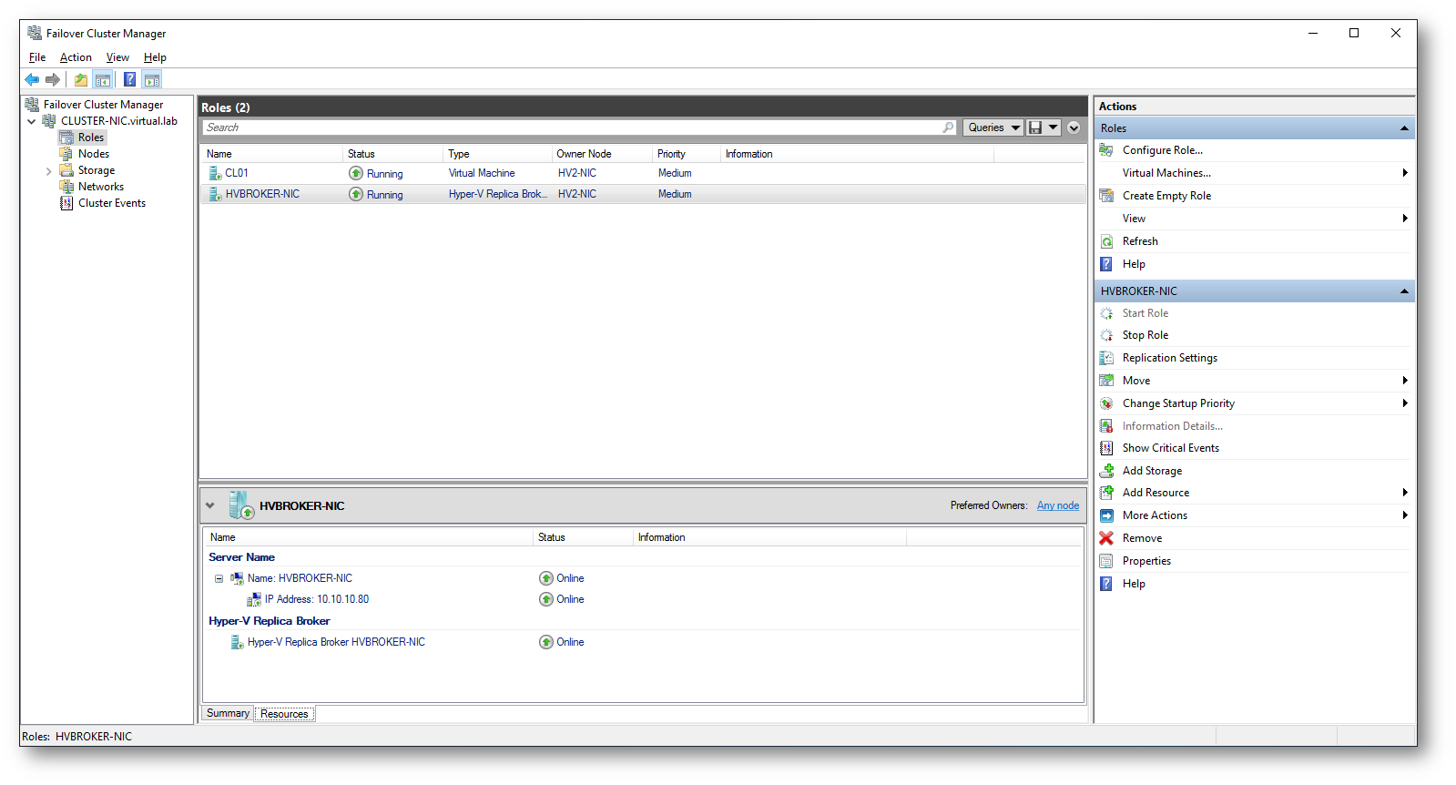Click the Forward arrow toolbar icon
Image resolution: width=1456 pixels, height=785 pixels.
(53, 80)
